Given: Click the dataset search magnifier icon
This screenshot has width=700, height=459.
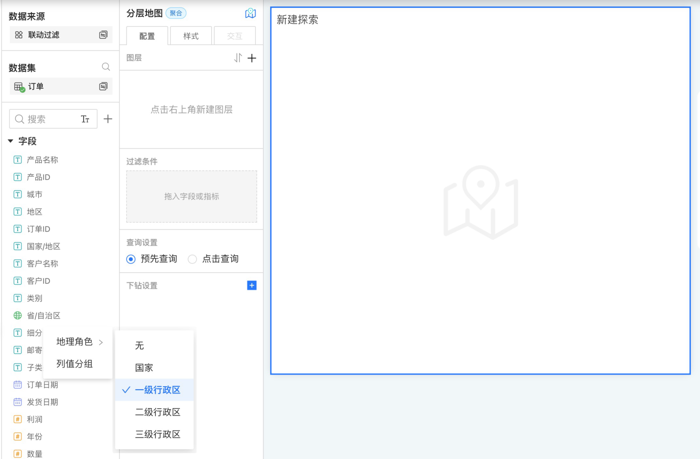Looking at the screenshot, I should (105, 67).
